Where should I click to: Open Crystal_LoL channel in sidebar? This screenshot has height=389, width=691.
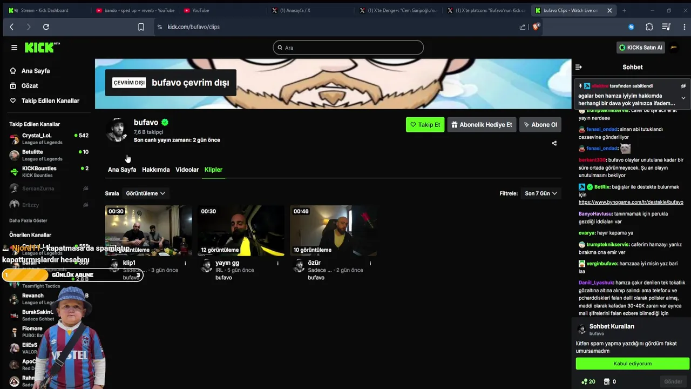coord(49,139)
